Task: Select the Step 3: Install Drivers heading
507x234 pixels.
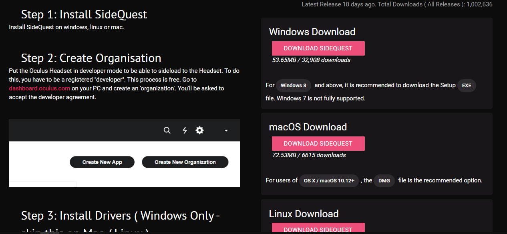Action: (120, 216)
